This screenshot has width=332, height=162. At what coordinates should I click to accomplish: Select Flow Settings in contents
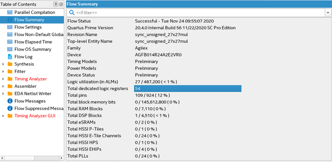(28, 27)
